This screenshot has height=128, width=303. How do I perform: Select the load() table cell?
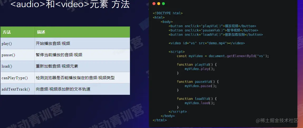pos(18,66)
